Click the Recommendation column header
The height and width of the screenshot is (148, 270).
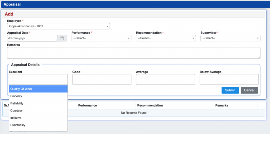coord(150,105)
